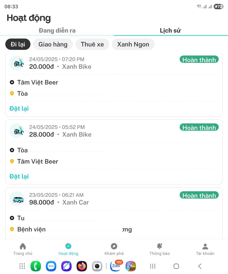The width and height of the screenshot is (228, 274).
Task: Open the 98.000đ Xanh Car trip
Action: (114, 213)
